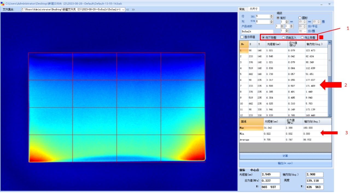The width and height of the screenshot is (350, 193).
Task: Enable the 显示原值 checkbox
Action: (242, 37)
